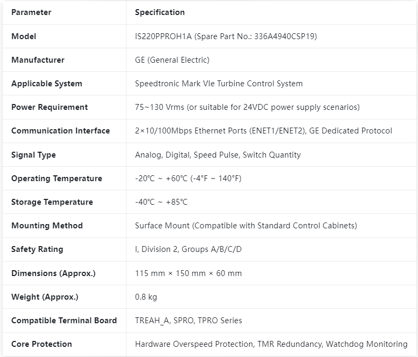This screenshot has width=418, height=357.
Task: Select the Manufacturer row label
Action: point(38,60)
